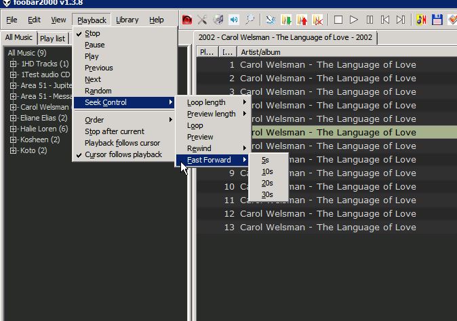Select 10s fast forward option

(x=267, y=172)
